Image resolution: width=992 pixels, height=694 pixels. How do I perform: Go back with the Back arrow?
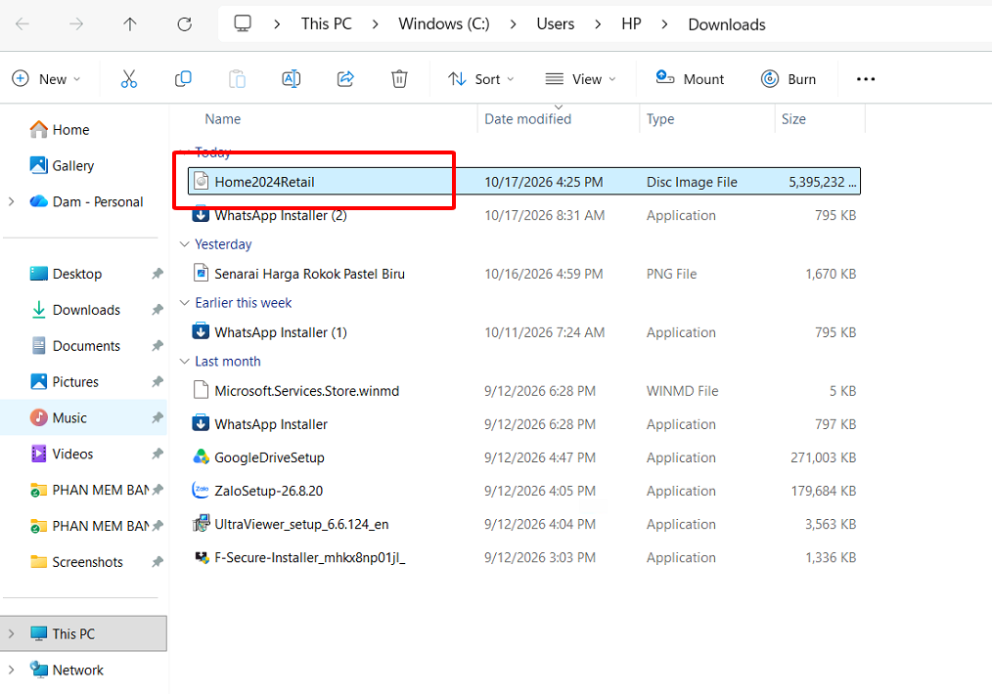(x=23, y=24)
